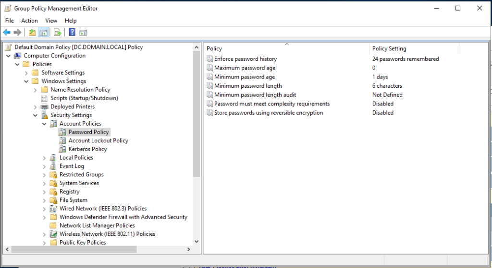Toggle Show/Hide Console Tree toolbar icon
Screen dimensions: 492x268
point(43,32)
